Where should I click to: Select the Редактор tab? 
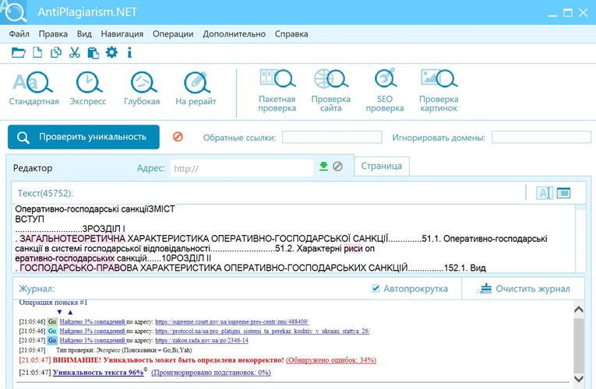coord(33,168)
